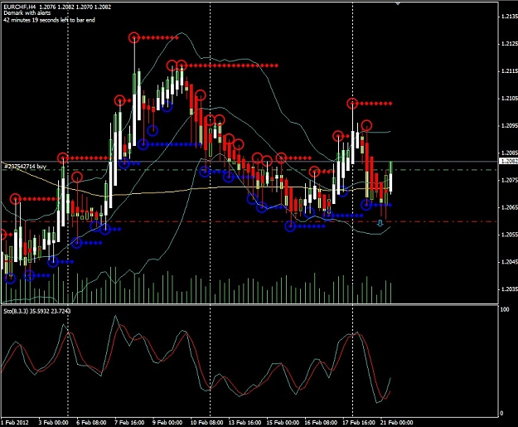Viewport: 518px width, 427px height.
Task: Click the 0 level on stochastic scale
Action: click(502, 414)
